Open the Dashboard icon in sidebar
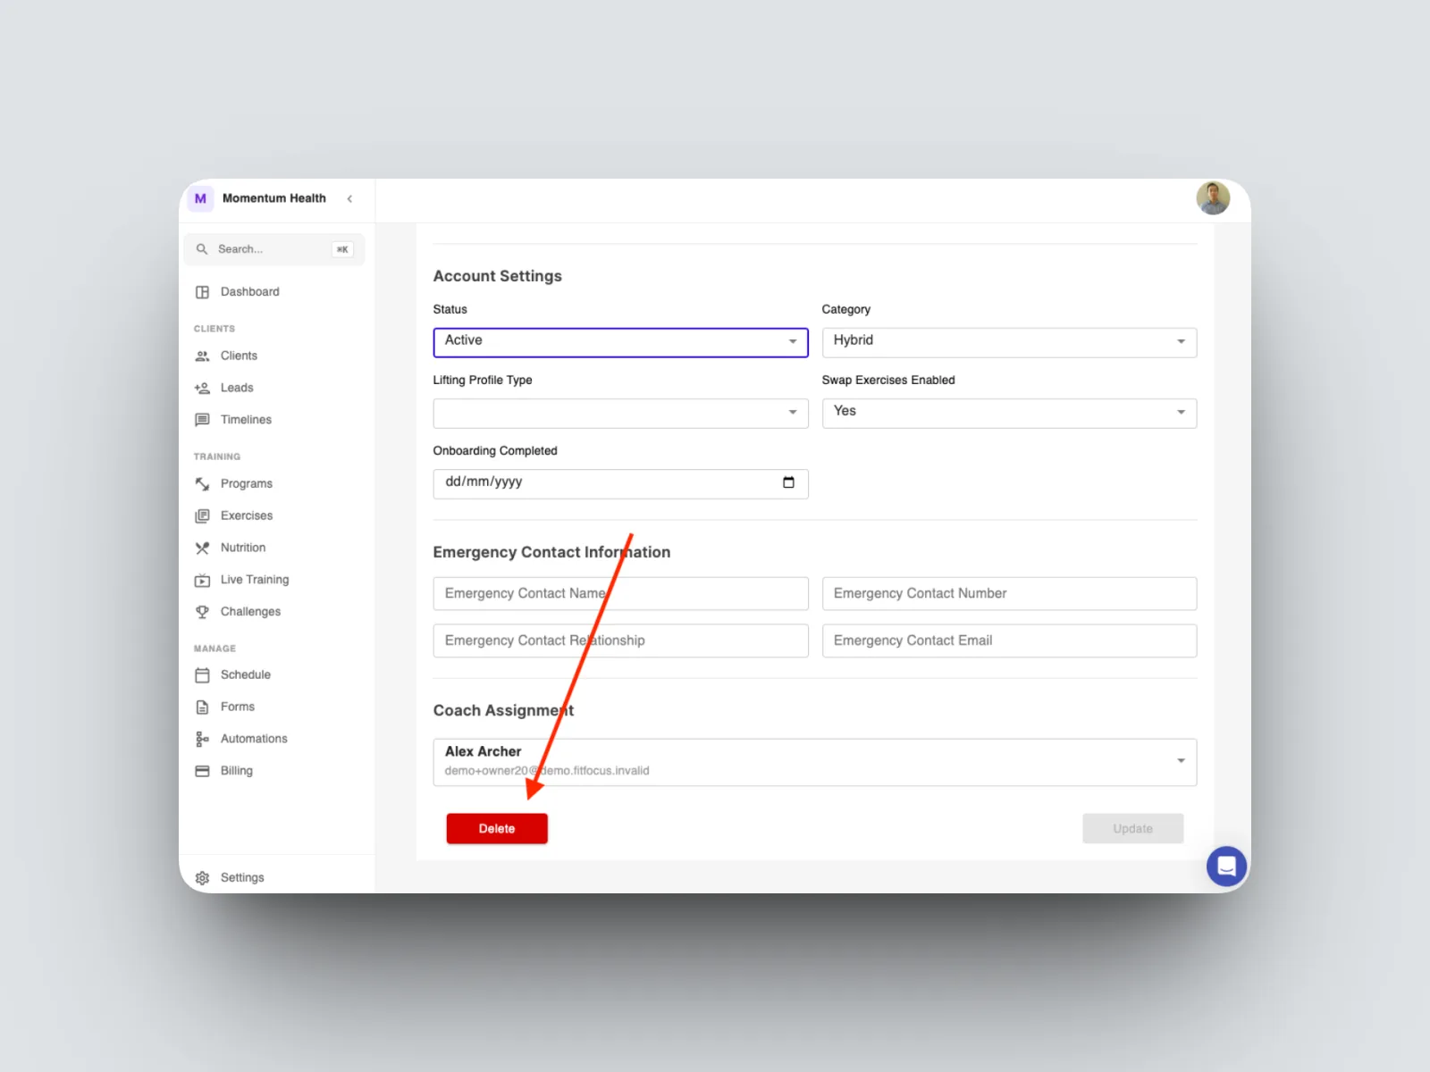Image resolution: width=1430 pixels, height=1072 pixels. click(x=202, y=292)
